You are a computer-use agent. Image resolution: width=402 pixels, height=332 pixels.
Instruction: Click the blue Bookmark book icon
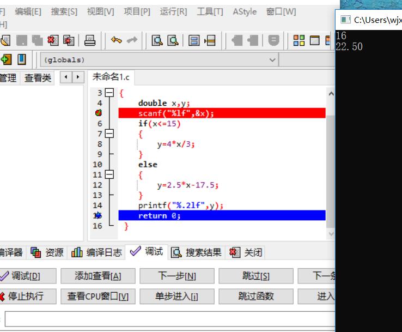pyautogui.click(x=22, y=59)
